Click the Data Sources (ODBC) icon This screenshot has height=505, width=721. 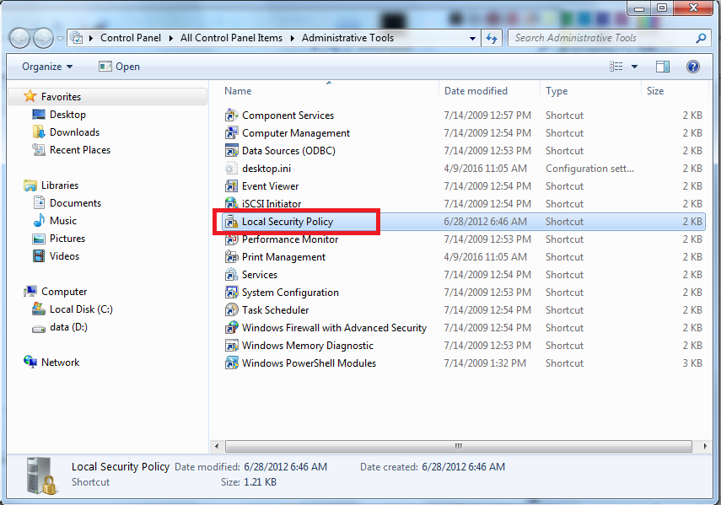[x=231, y=151]
